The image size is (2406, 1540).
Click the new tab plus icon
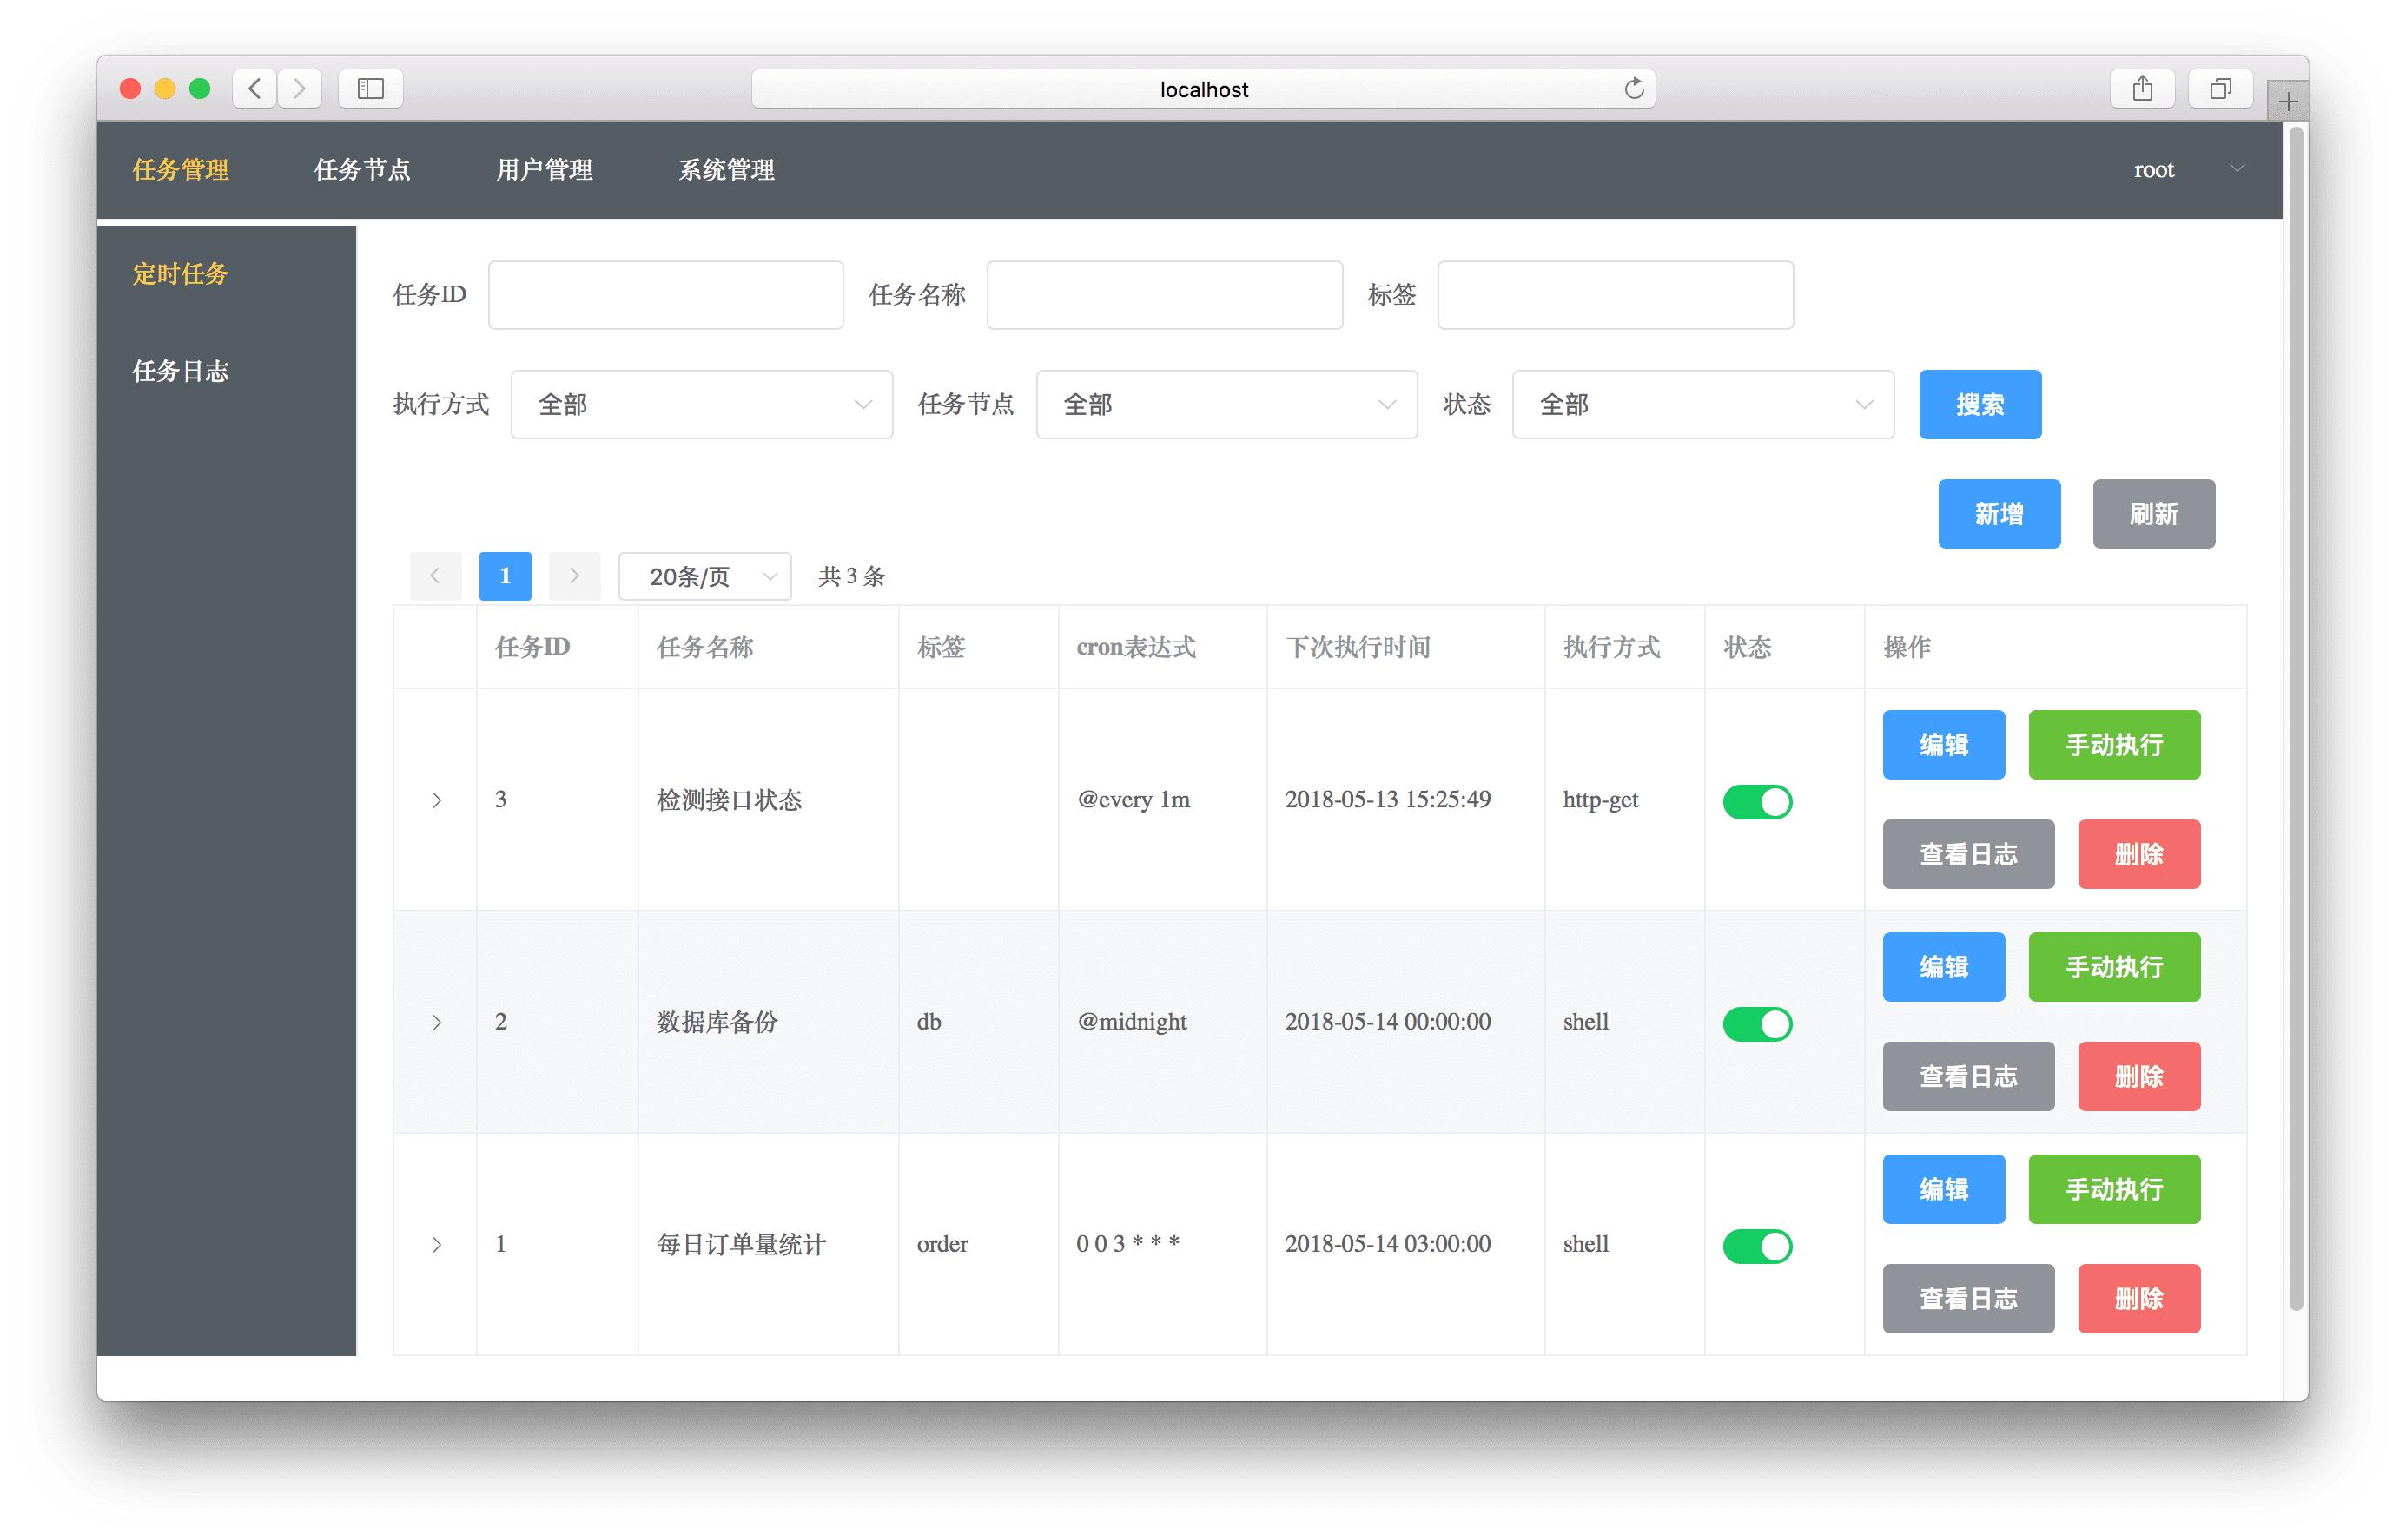(x=2287, y=100)
